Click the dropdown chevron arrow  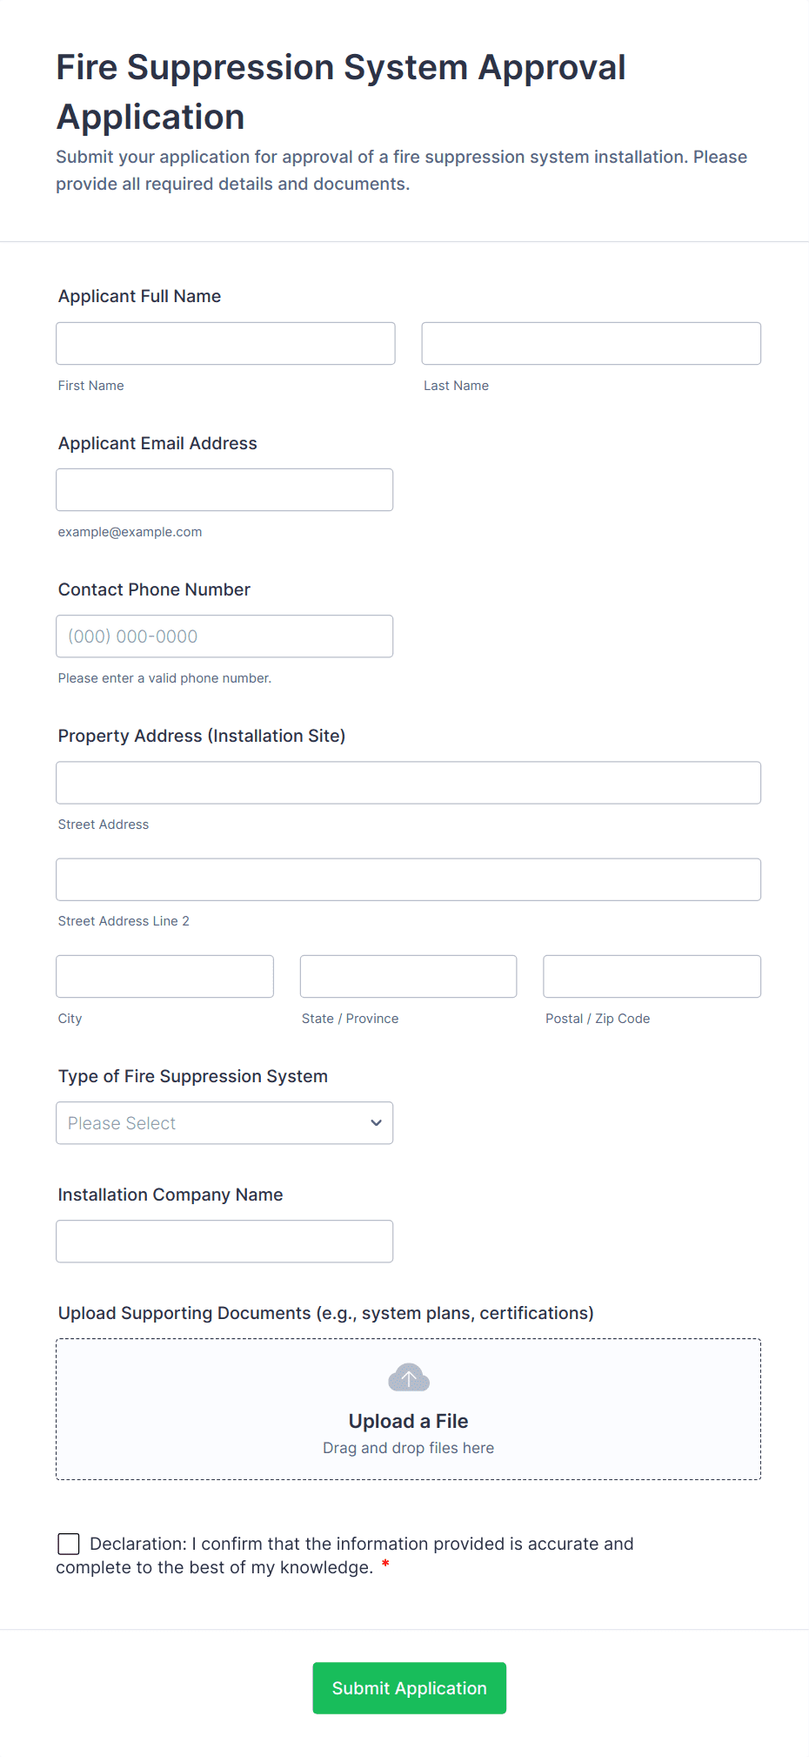coord(376,1123)
